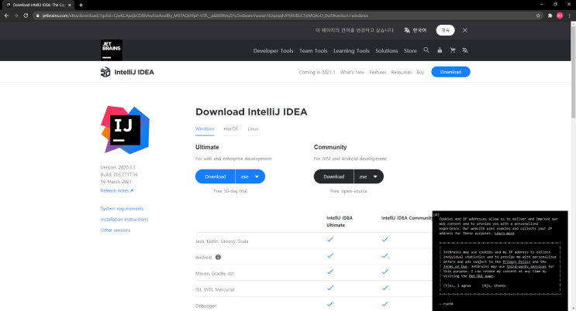
Task: Open Learning Tools menu
Action: click(351, 50)
